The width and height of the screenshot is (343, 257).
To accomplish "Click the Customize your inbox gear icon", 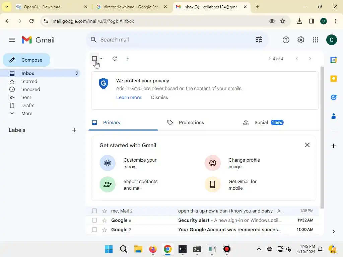I will 108,163.
